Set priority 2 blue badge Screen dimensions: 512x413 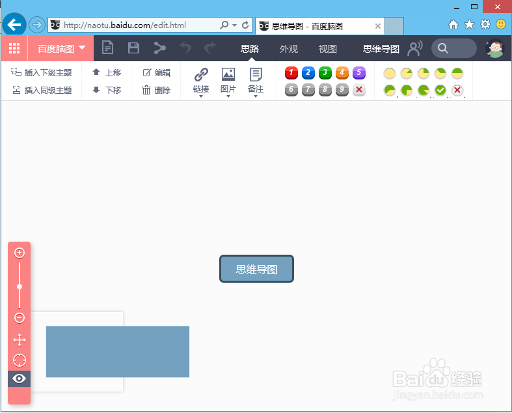pos(308,72)
